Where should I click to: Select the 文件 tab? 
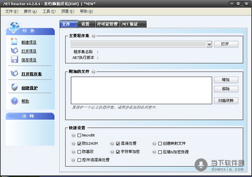pyautogui.click(x=69, y=24)
